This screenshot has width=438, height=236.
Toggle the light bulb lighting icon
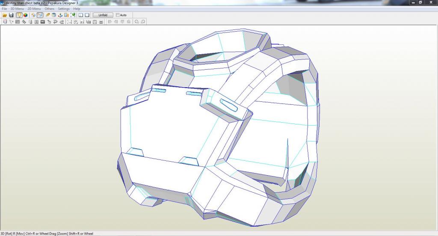[x=19, y=15]
